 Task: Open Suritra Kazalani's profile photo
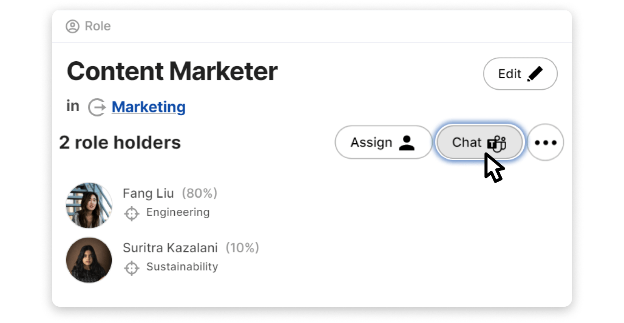click(89, 260)
